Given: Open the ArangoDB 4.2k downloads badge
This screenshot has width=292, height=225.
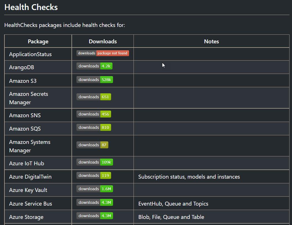Looking at the screenshot, I should pyautogui.click(x=94, y=66).
